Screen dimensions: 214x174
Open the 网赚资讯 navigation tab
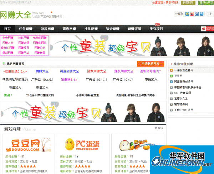(x=134, y=29)
